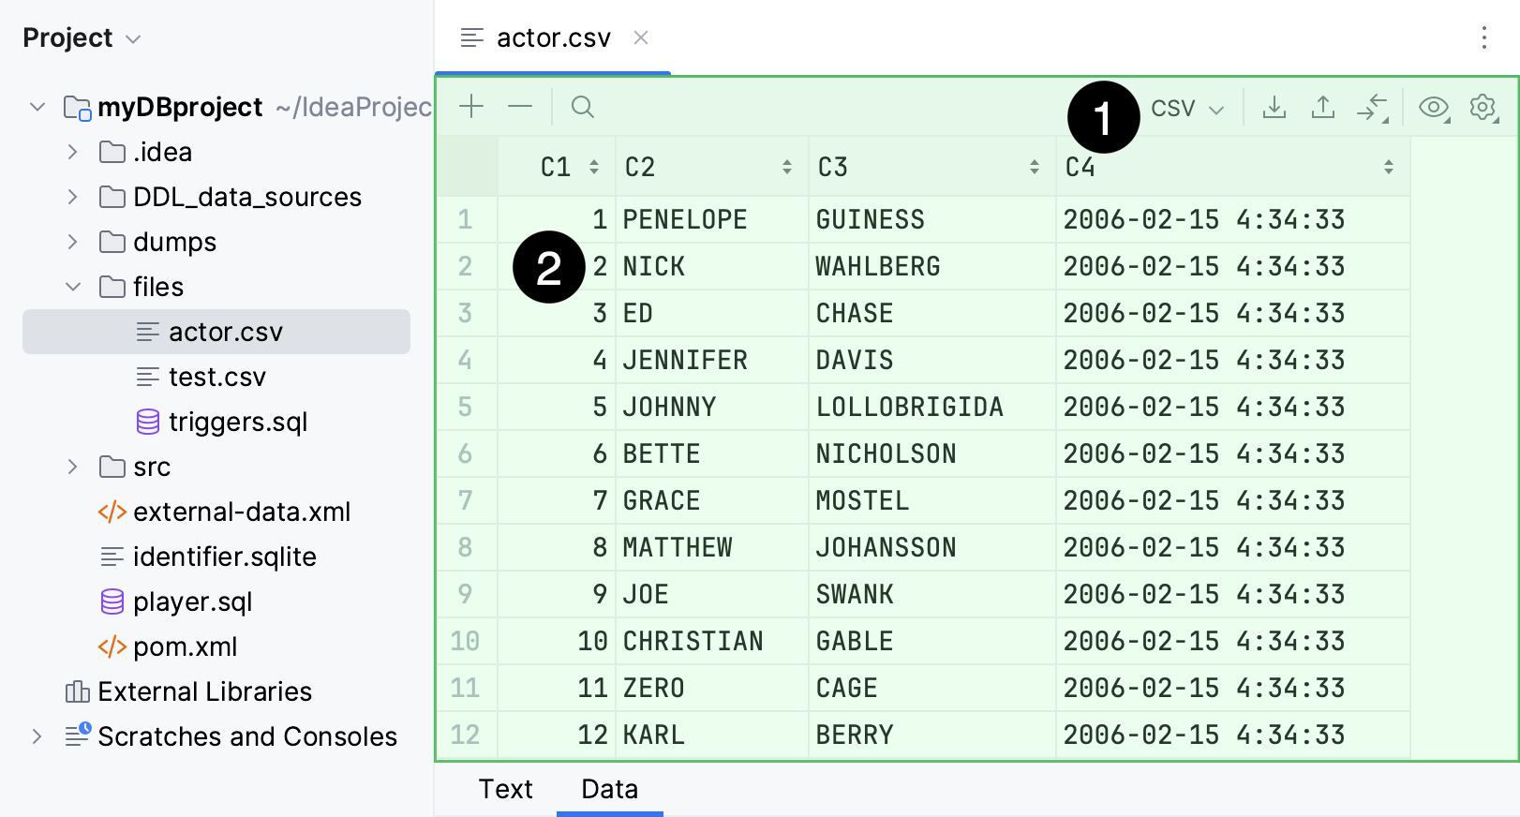The height and width of the screenshot is (817, 1520).
Task: Switch to the Text tab
Action: pyautogui.click(x=505, y=789)
